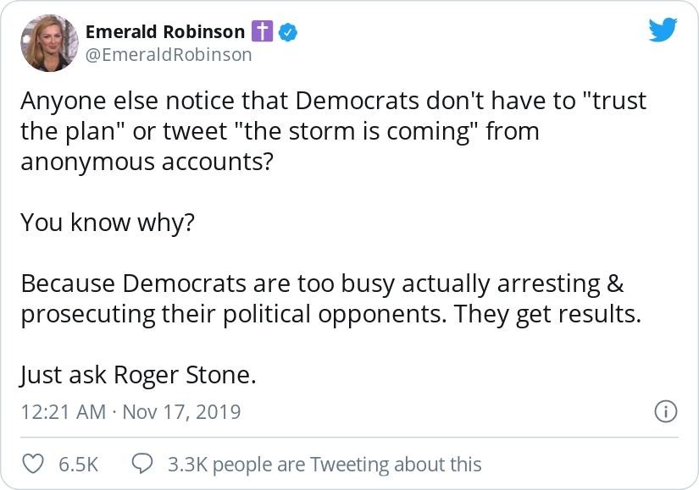Image resolution: width=699 pixels, height=490 pixels.
Task: Click the heart like icon
Action: tap(33, 464)
